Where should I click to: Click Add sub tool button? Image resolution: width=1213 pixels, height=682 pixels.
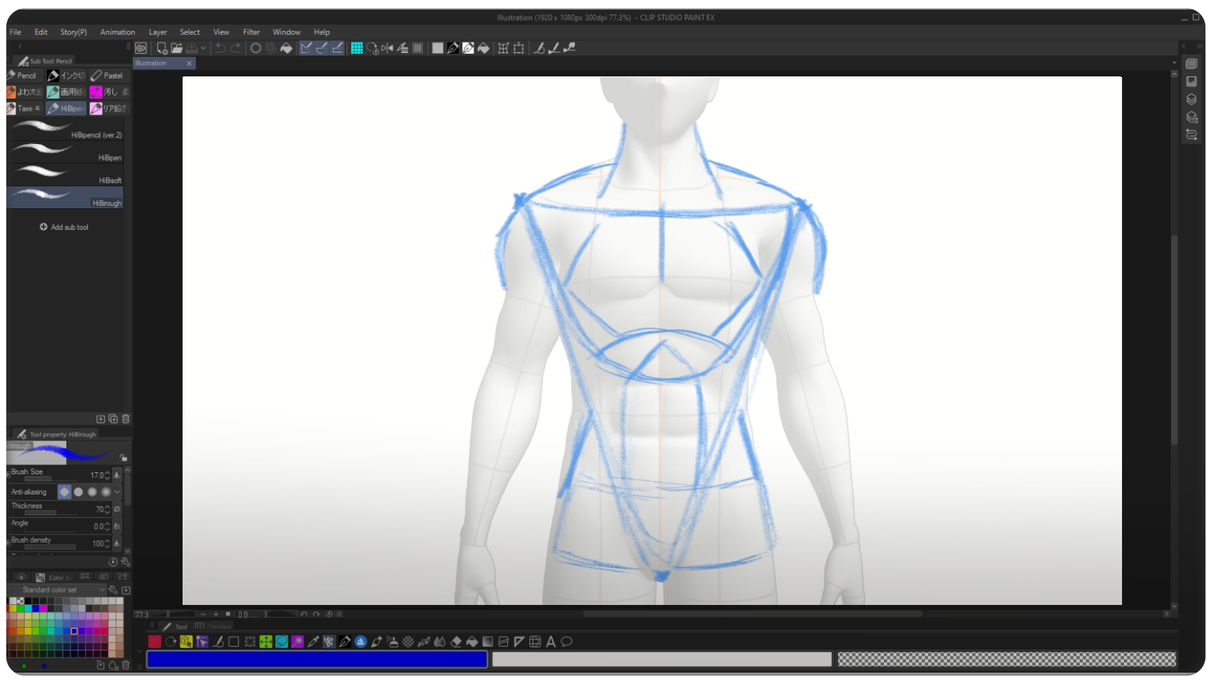(x=64, y=227)
